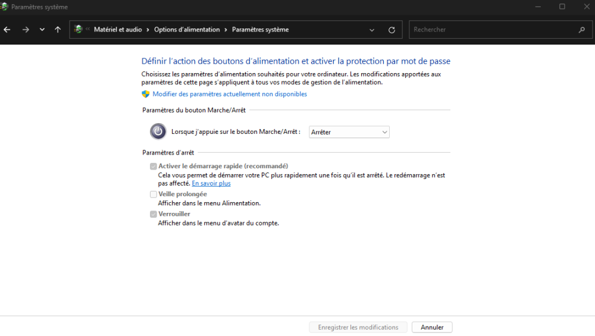Click the En savoir plus link

(x=211, y=184)
